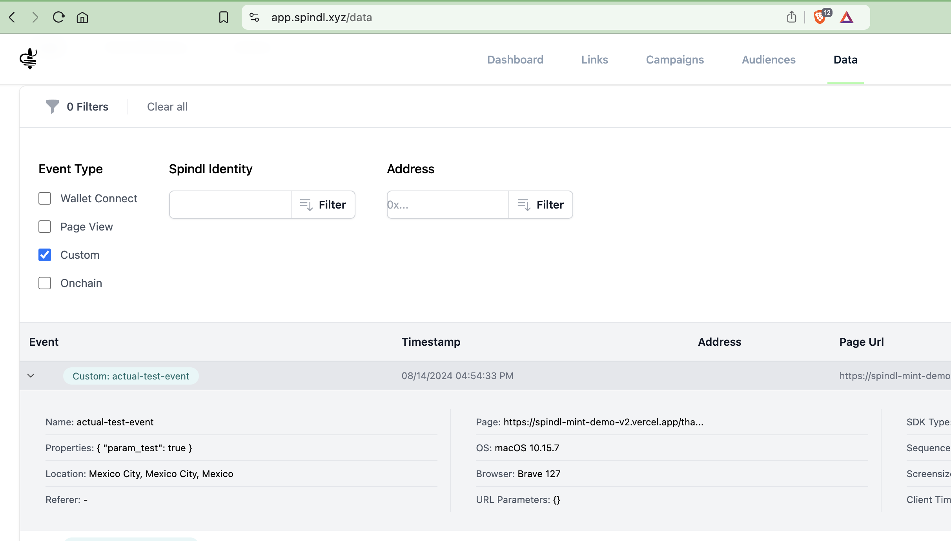Apply the Spindl Identity Filter button
This screenshot has width=951, height=541.
(323, 205)
